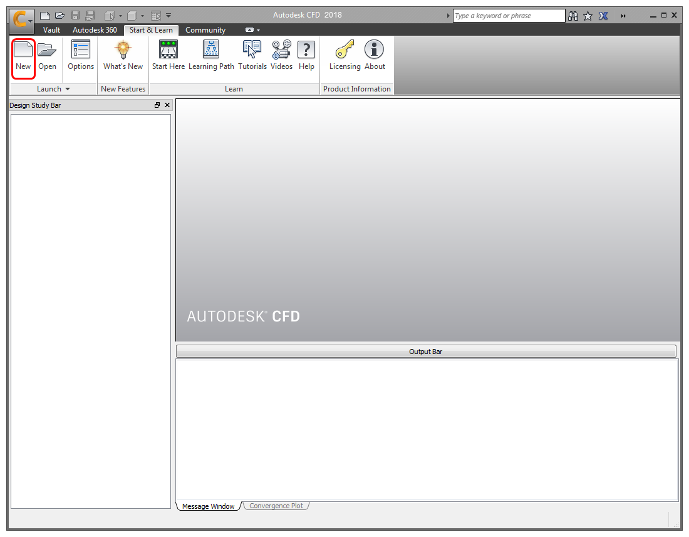Click quick access Open folder icon
Viewport: 689px width, 537px height.
point(60,16)
